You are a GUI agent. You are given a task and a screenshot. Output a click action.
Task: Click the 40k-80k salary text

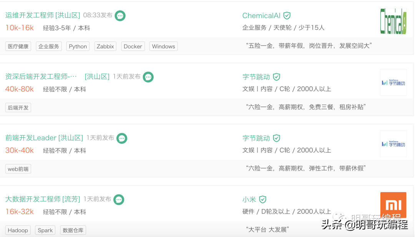click(x=20, y=89)
